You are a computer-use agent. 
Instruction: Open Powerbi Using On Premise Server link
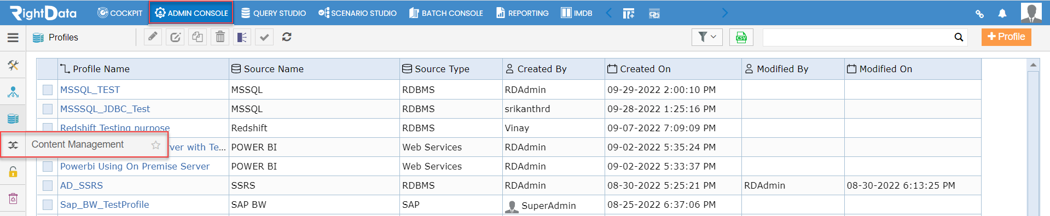pyautogui.click(x=135, y=166)
